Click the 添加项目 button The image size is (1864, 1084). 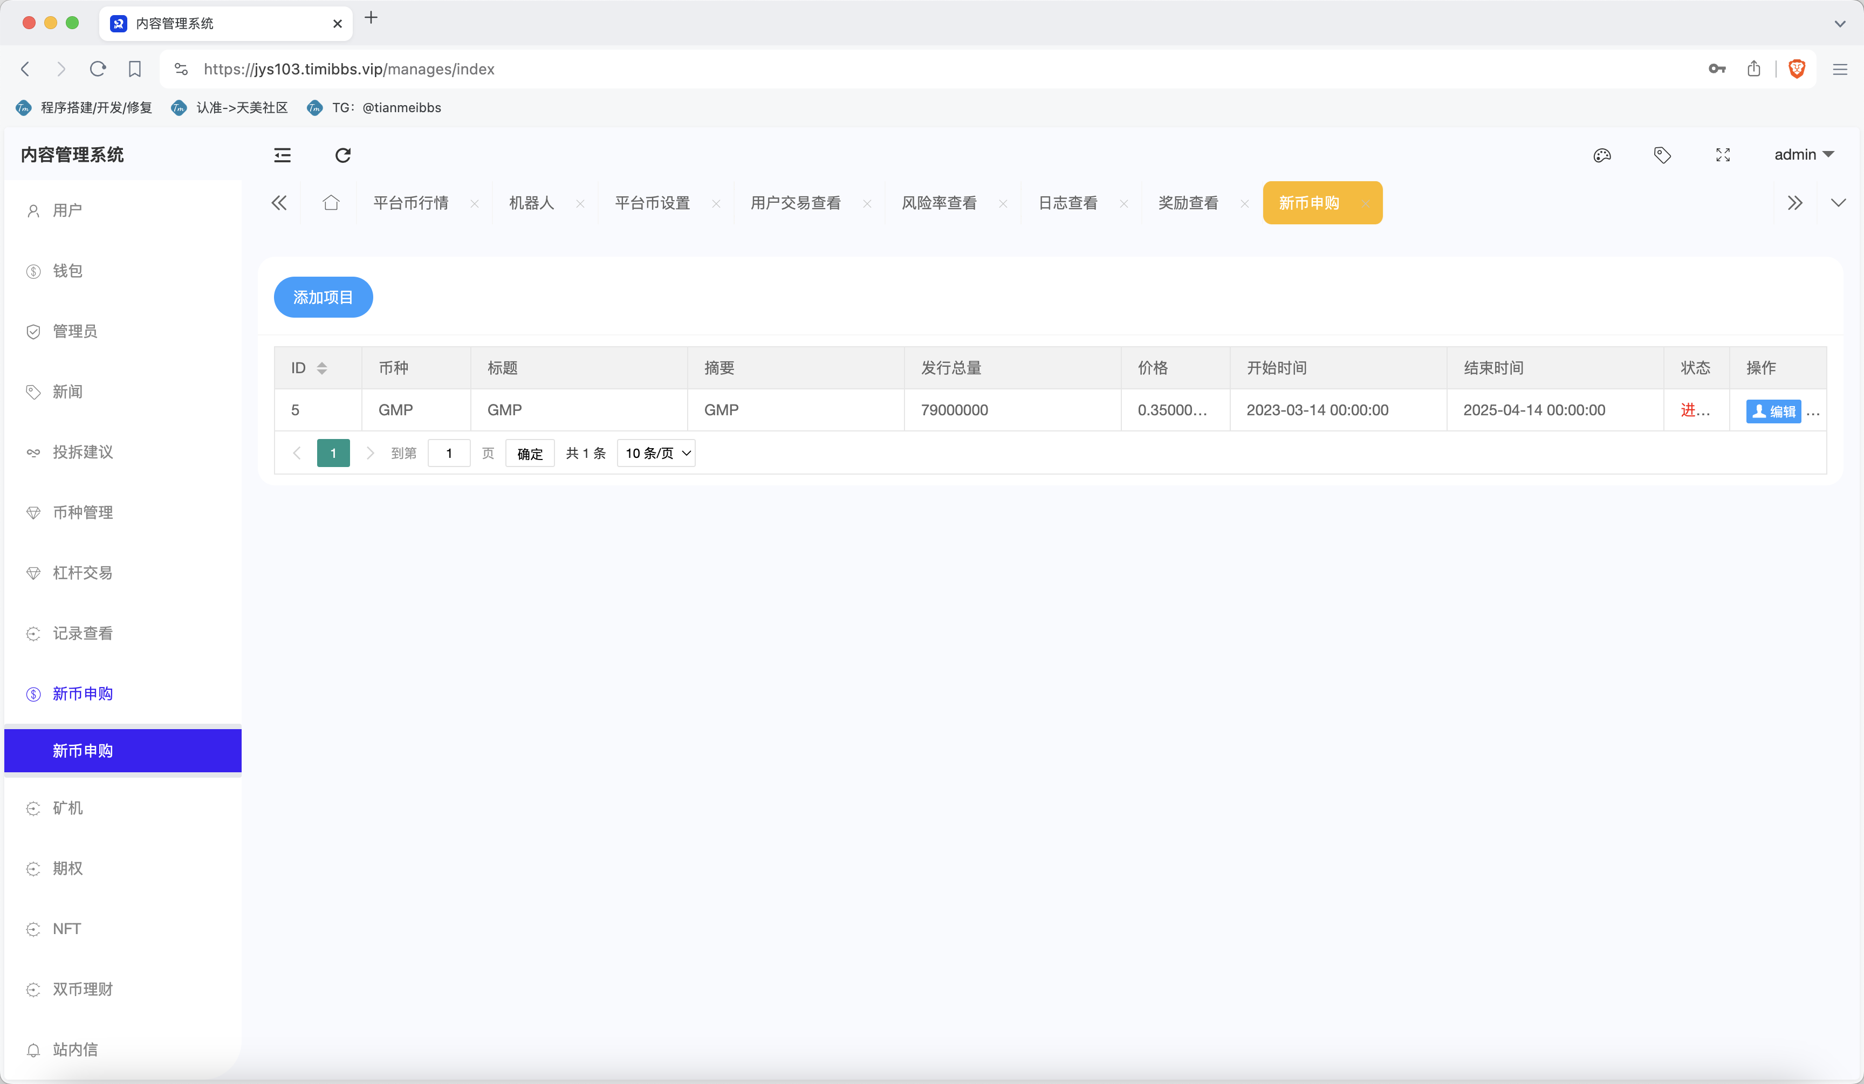pyautogui.click(x=323, y=297)
